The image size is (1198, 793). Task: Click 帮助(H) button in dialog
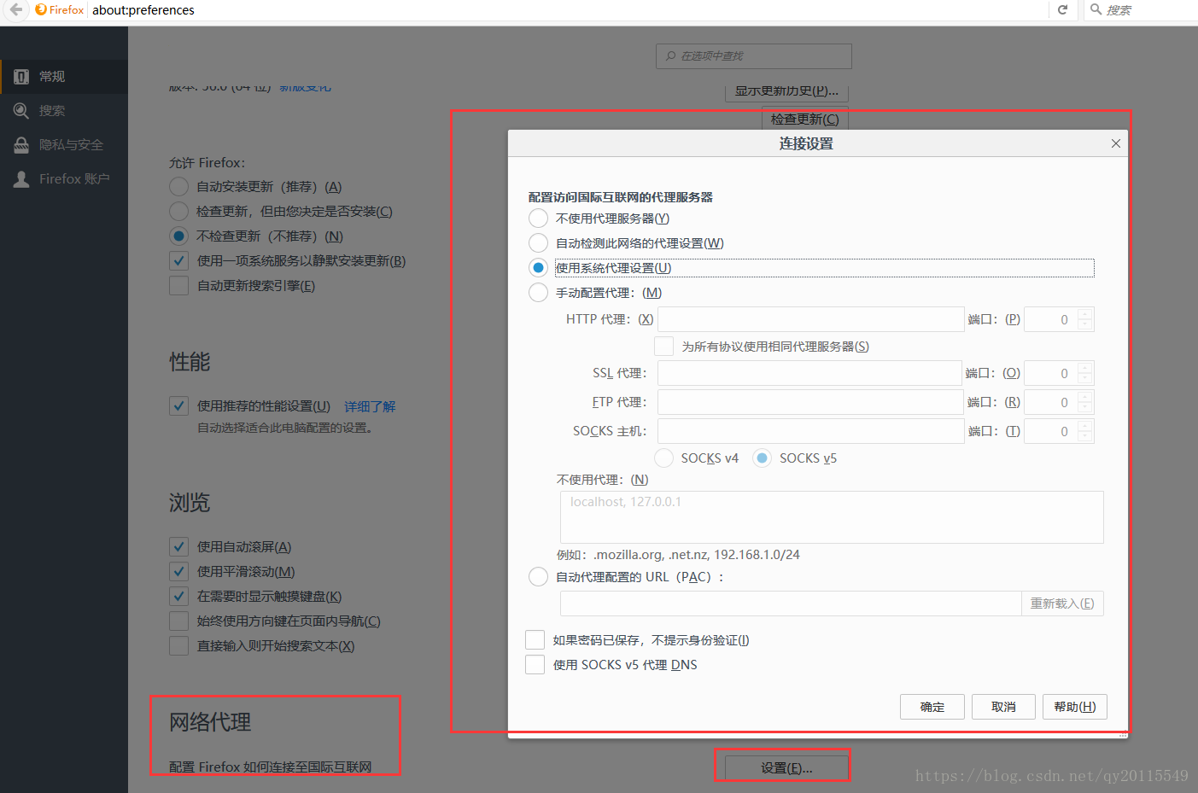click(1075, 707)
